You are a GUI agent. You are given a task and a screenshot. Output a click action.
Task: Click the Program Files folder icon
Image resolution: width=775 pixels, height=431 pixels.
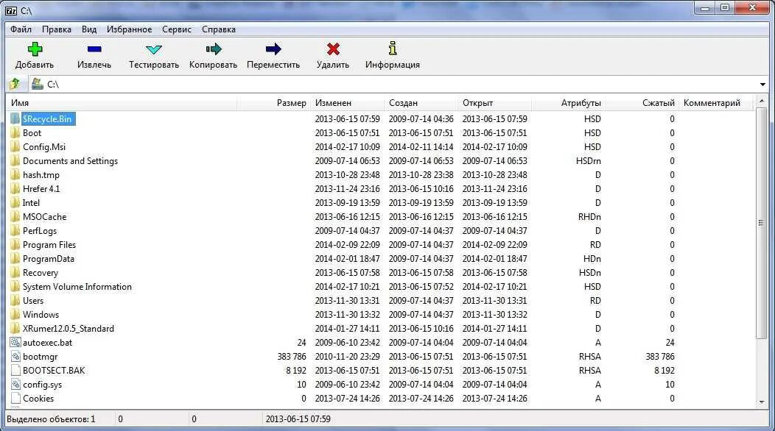pyautogui.click(x=15, y=245)
